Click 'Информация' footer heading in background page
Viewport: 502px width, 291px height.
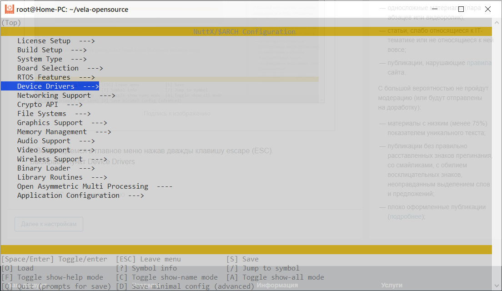pyautogui.click(x=277, y=285)
